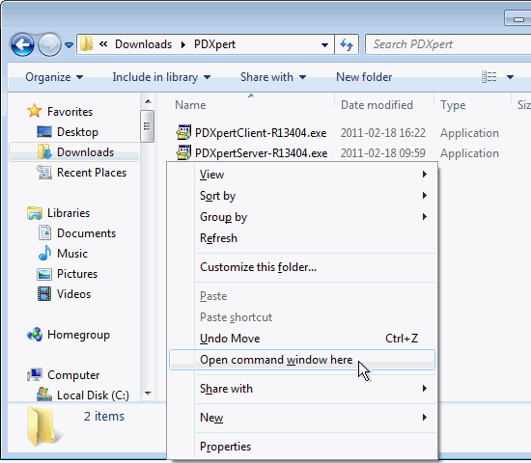
Task: Click the Search PDXpert input box
Action: [448, 44]
